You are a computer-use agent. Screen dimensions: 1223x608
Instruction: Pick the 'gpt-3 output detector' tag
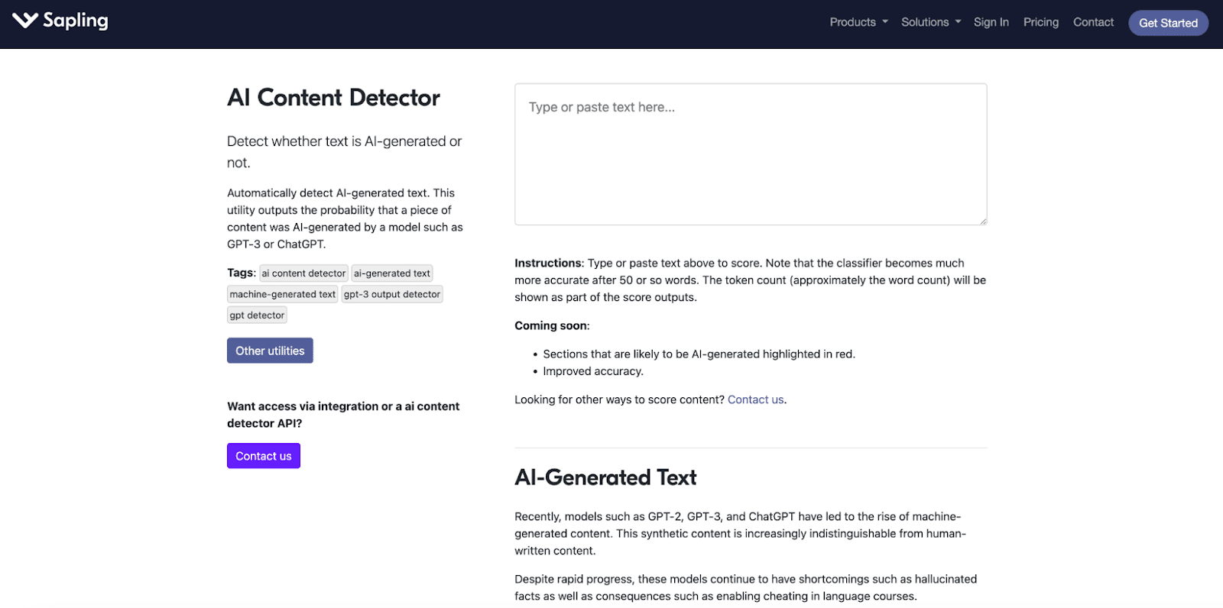click(x=391, y=294)
